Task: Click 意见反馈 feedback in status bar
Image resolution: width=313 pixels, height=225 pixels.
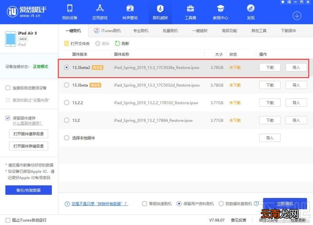Action: (x=238, y=220)
